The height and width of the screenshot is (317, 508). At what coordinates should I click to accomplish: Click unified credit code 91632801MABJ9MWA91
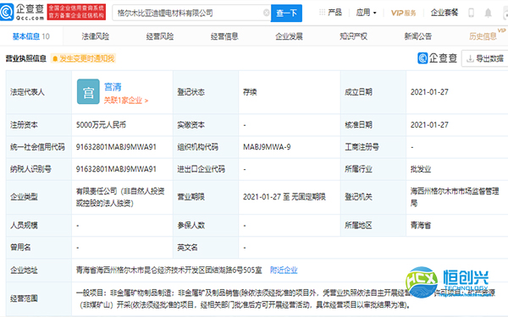pos(116,147)
